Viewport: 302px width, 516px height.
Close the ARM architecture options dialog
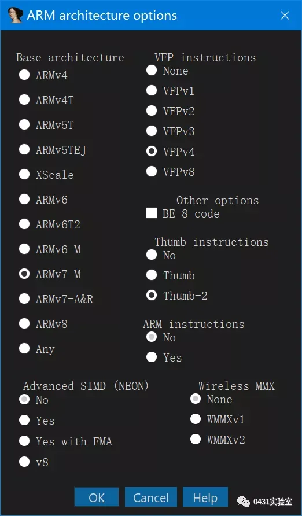(x=285, y=16)
